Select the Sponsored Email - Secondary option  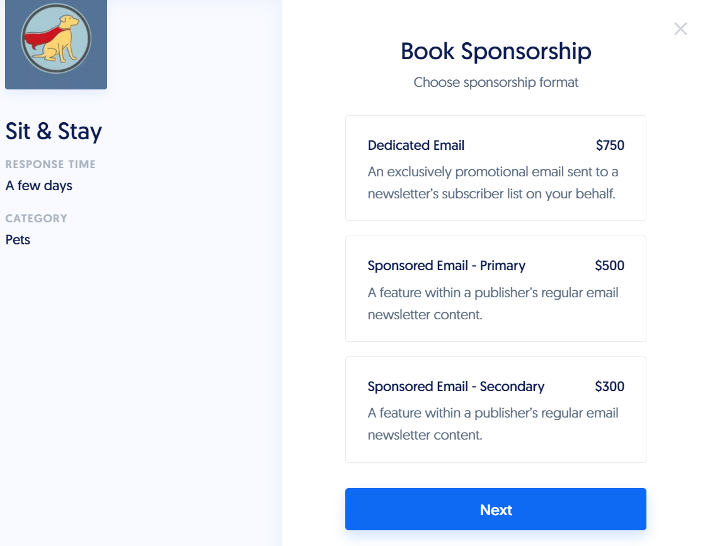tap(495, 409)
